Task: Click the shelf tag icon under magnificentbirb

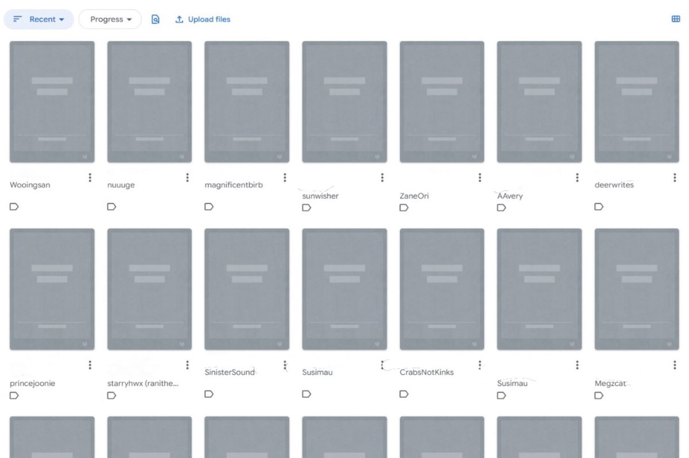Action: [209, 207]
